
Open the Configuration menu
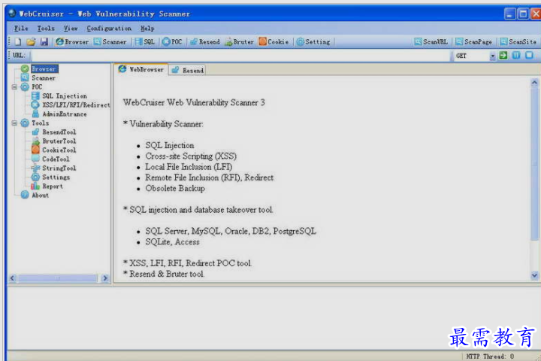109,29
